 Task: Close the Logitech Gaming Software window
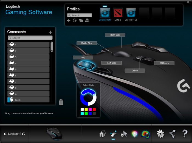pos(188,2)
